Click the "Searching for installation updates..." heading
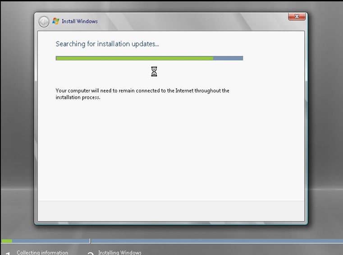This screenshot has height=255, width=343. [x=107, y=44]
